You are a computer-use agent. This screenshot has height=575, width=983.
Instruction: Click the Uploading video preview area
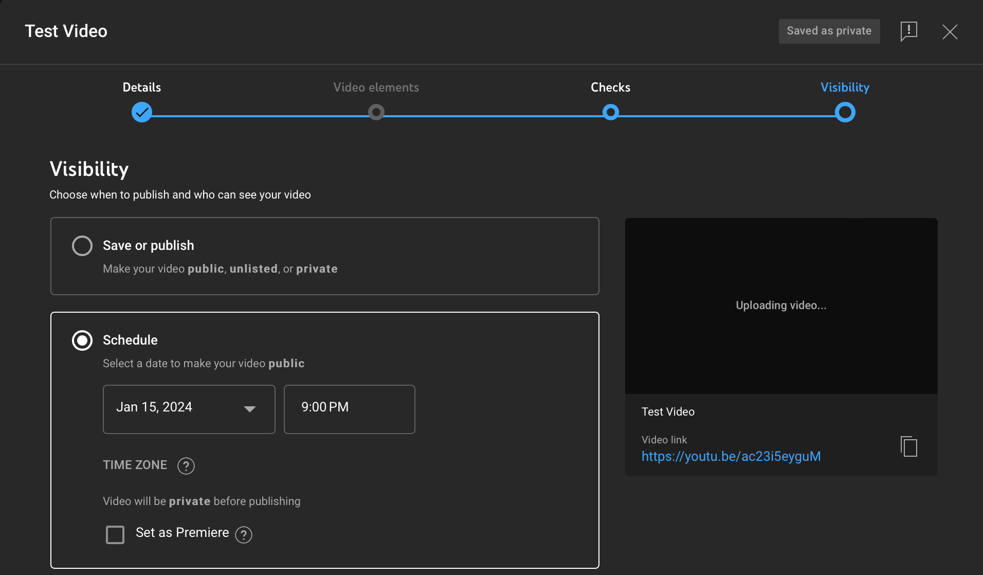pos(780,305)
